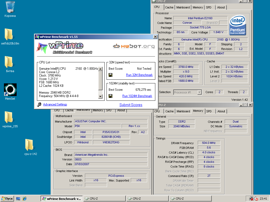Run the 32M Benchmark
The height and width of the screenshot is (202, 270).
coord(139,75)
